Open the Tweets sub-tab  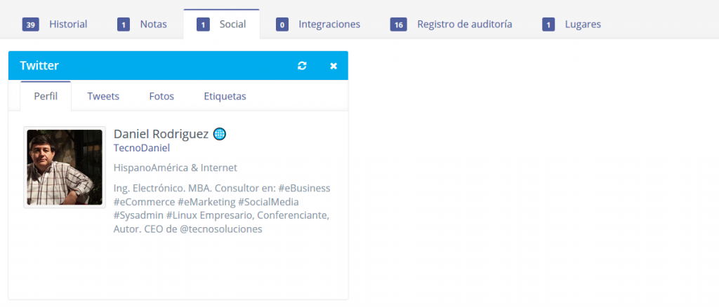[x=103, y=97]
